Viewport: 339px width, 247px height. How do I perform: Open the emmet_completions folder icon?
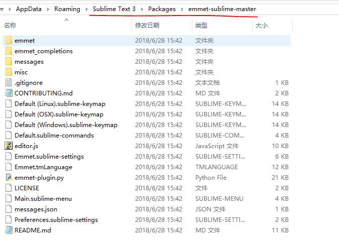[x=9, y=51]
